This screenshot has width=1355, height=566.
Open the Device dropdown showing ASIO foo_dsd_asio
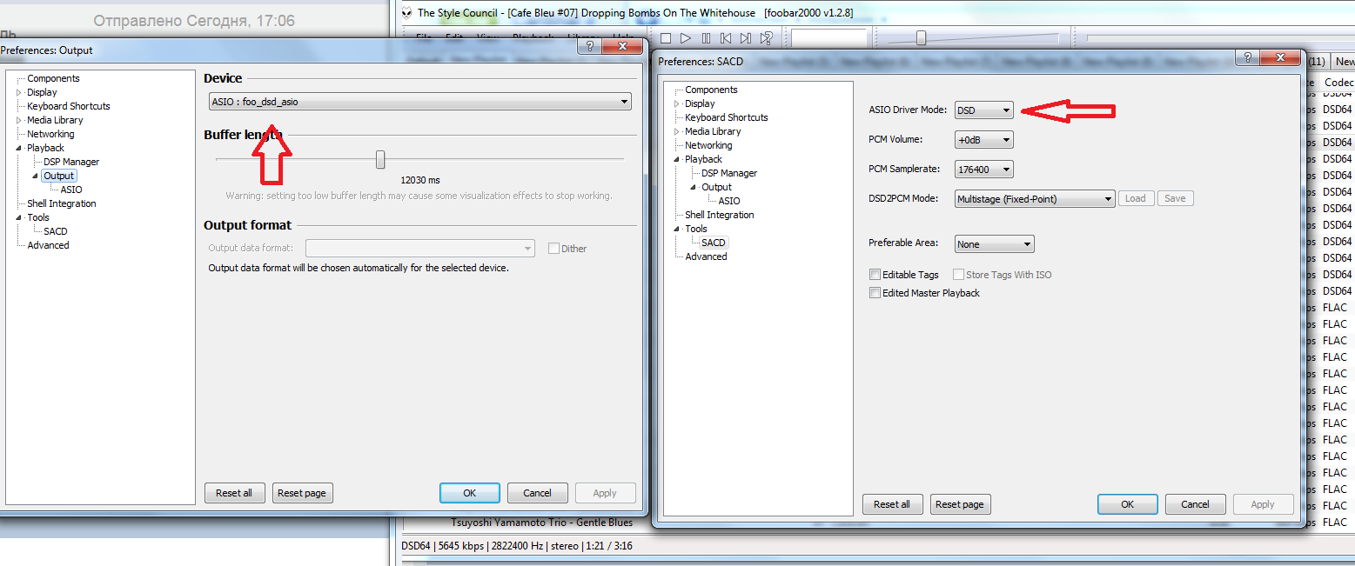click(x=419, y=102)
